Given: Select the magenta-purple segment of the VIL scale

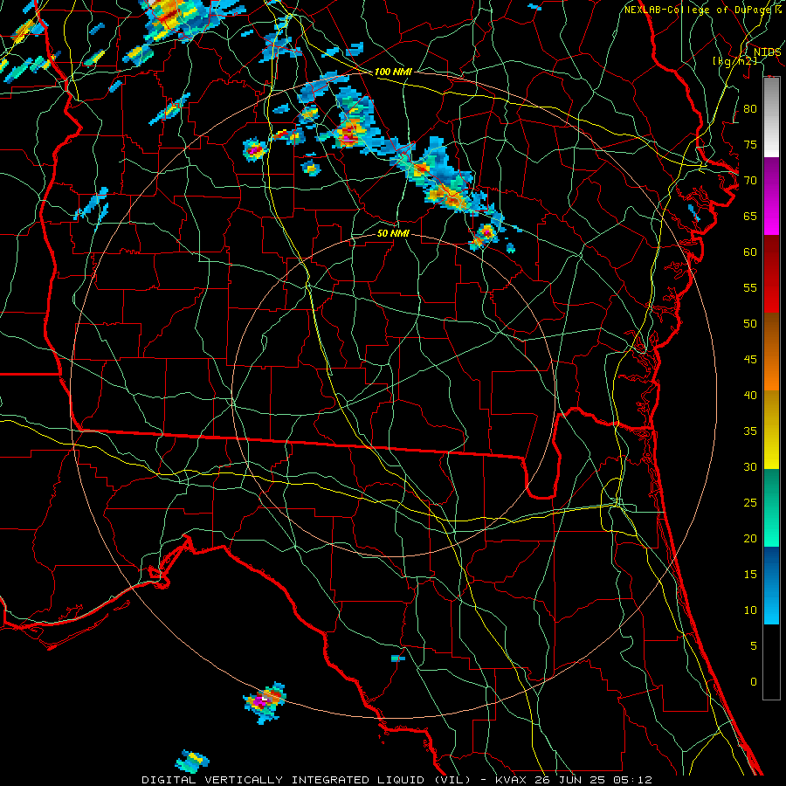Looking at the screenshot, I should [771, 196].
